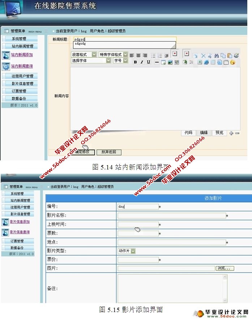Open find with the binoculars icon
Viewport: 252px width, 320px height.
[x=216, y=56]
